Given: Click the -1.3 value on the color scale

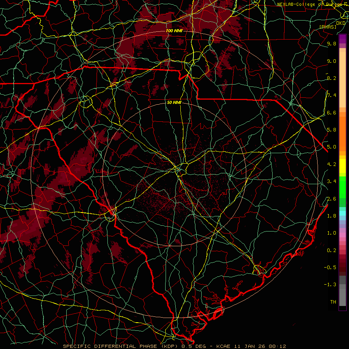Looking at the screenshot, I should tap(330, 285).
